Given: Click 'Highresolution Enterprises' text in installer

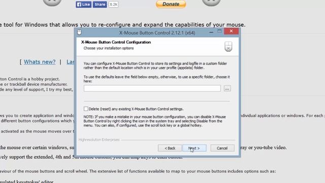Looking at the screenshot, I should click(99, 140).
